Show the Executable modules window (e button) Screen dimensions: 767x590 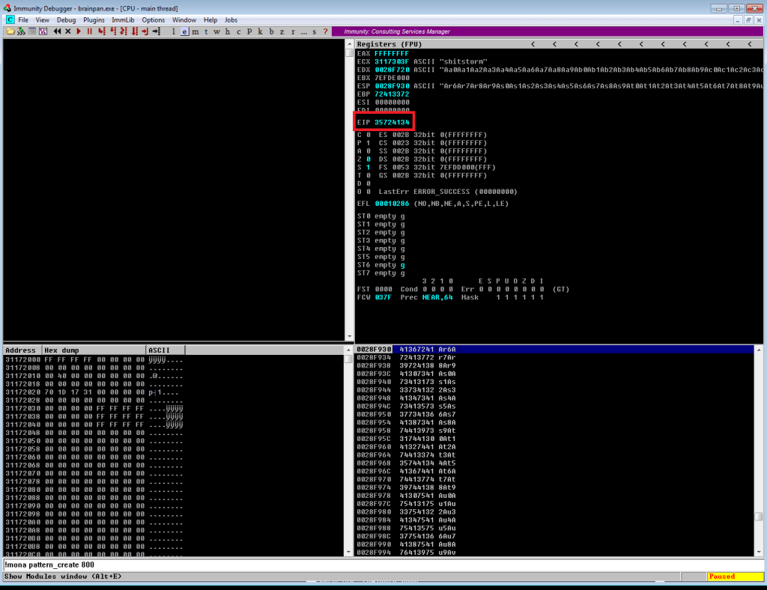click(x=185, y=31)
